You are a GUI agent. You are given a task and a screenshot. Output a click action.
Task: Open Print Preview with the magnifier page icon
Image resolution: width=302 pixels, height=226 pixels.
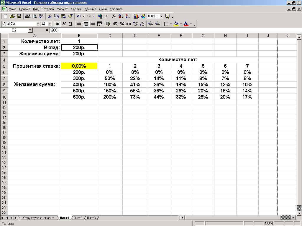[34, 16]
